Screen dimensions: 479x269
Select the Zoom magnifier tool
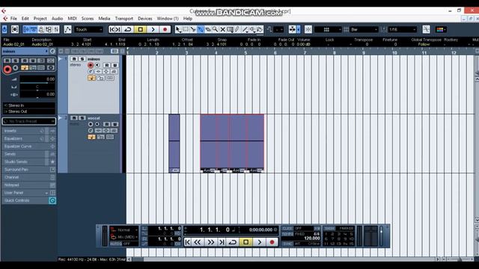pos(216,30)
